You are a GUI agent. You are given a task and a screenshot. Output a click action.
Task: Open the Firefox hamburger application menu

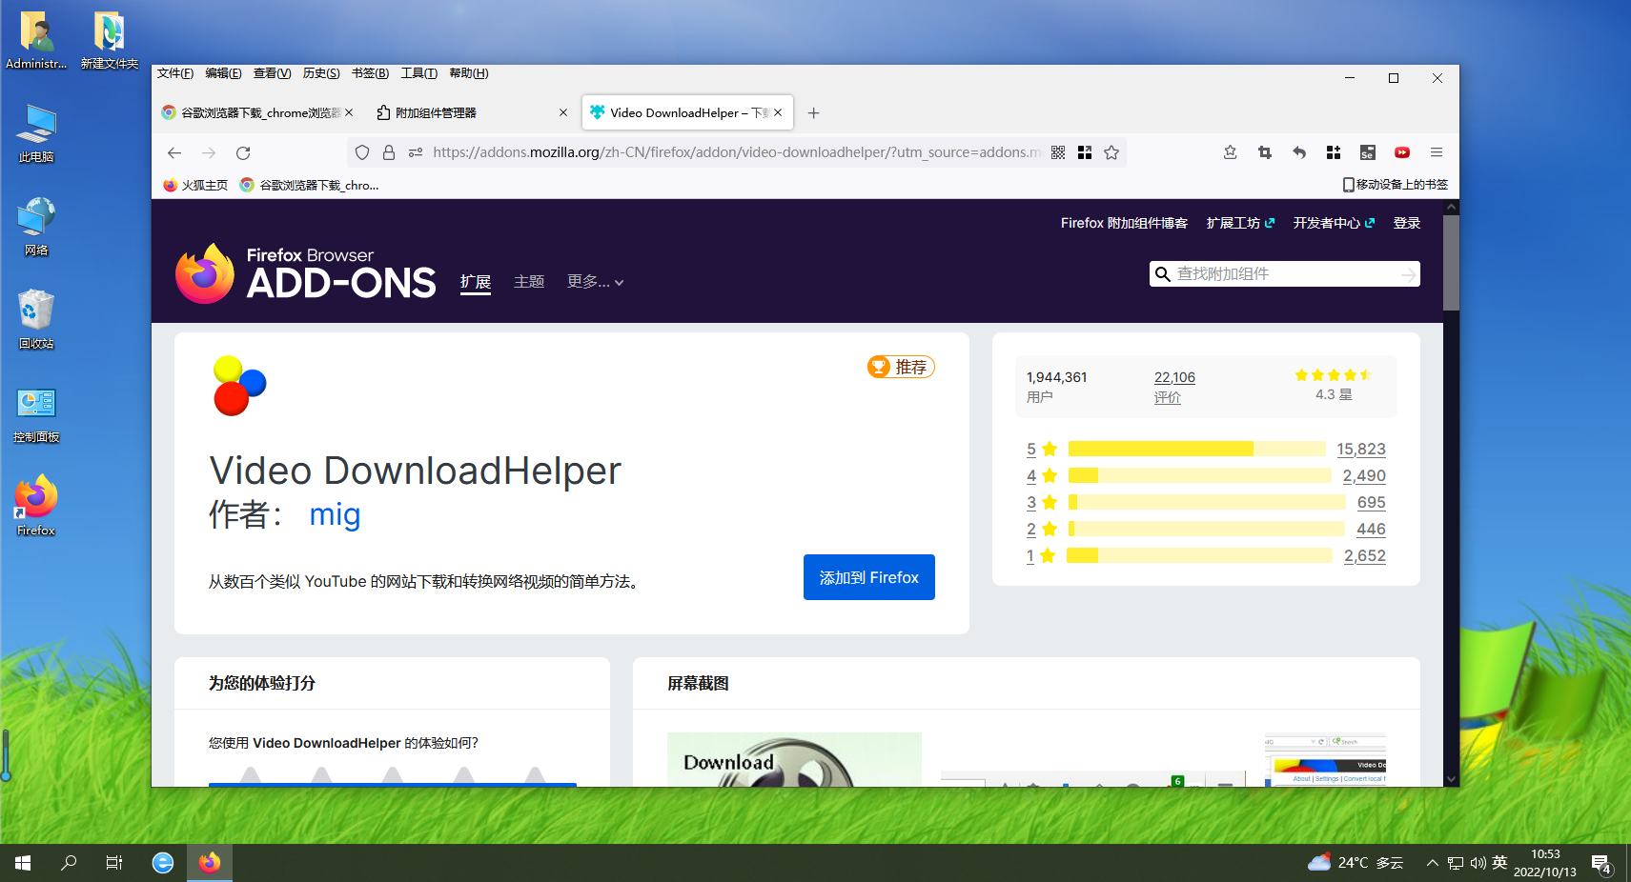(1437, 152)
